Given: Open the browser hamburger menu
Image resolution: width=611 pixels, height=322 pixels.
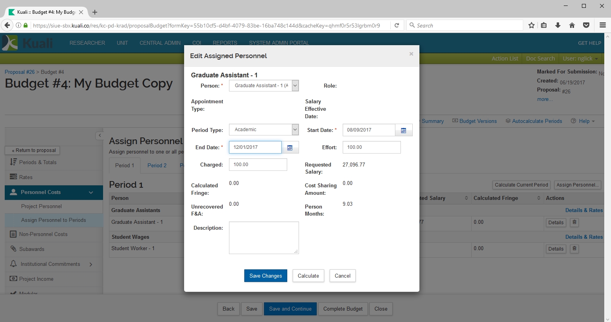Looking at the screenshot, I should [x=602, y=26].
